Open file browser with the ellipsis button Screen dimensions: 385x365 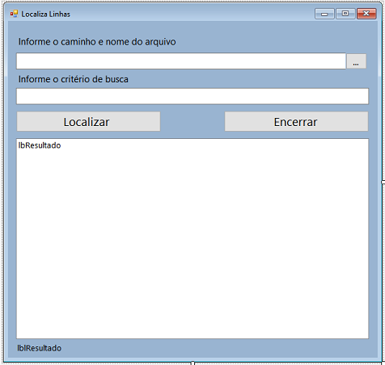point(356,61)
